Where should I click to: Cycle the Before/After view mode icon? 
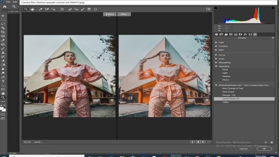193,142
